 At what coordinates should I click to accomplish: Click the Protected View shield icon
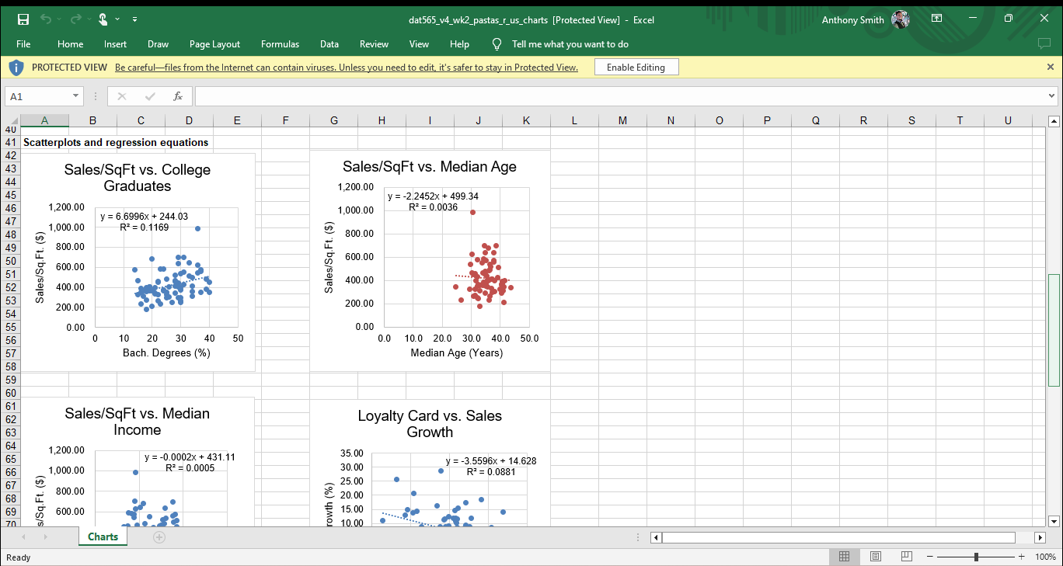tap(16, 68)
